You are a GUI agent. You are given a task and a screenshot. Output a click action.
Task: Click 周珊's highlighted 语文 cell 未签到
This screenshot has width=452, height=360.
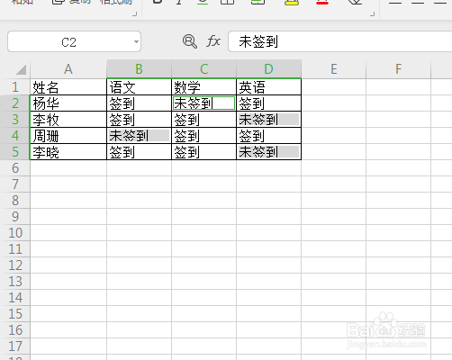pos(139,136)
